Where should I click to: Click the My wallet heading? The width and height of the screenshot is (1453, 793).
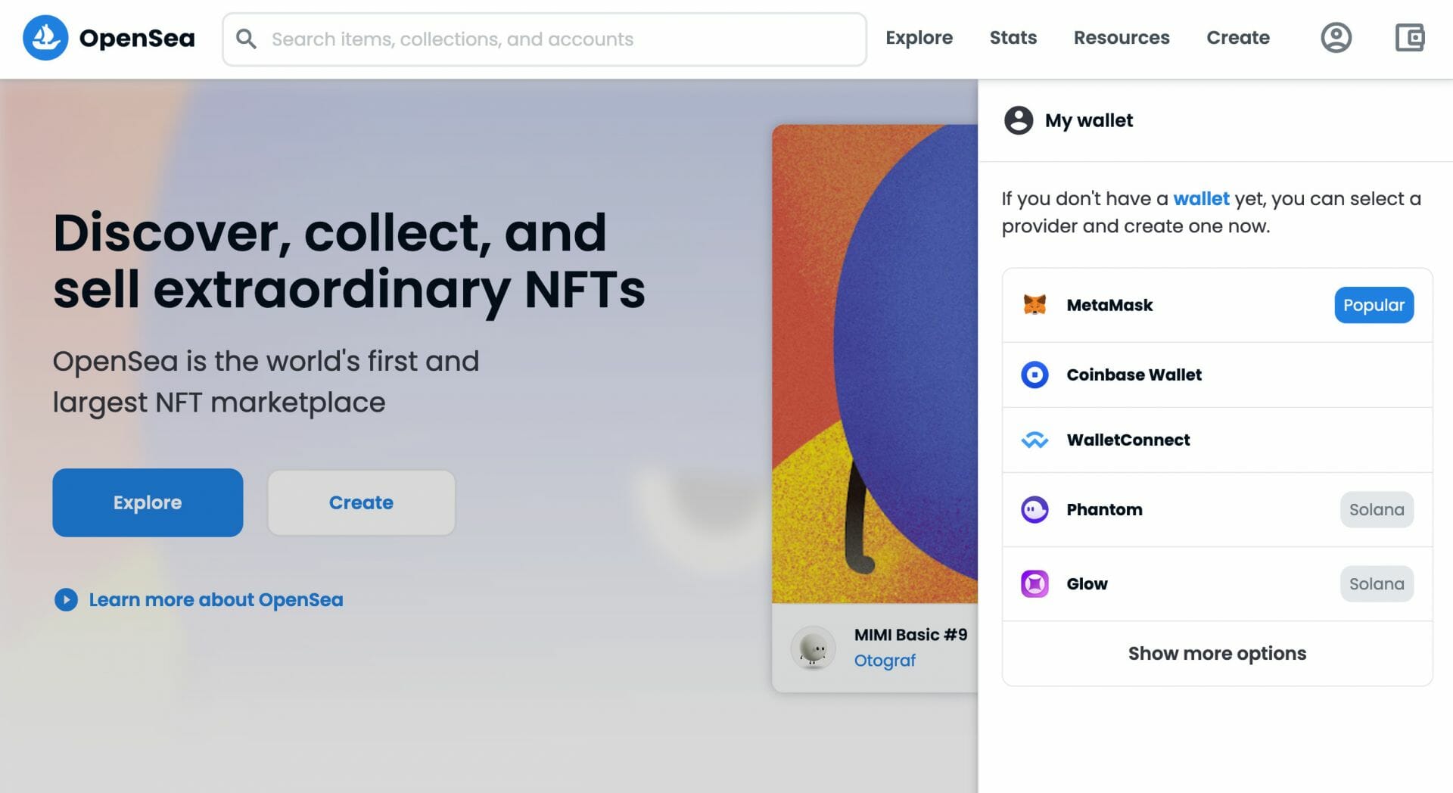pyautogui.click(x=1088, y=120)
